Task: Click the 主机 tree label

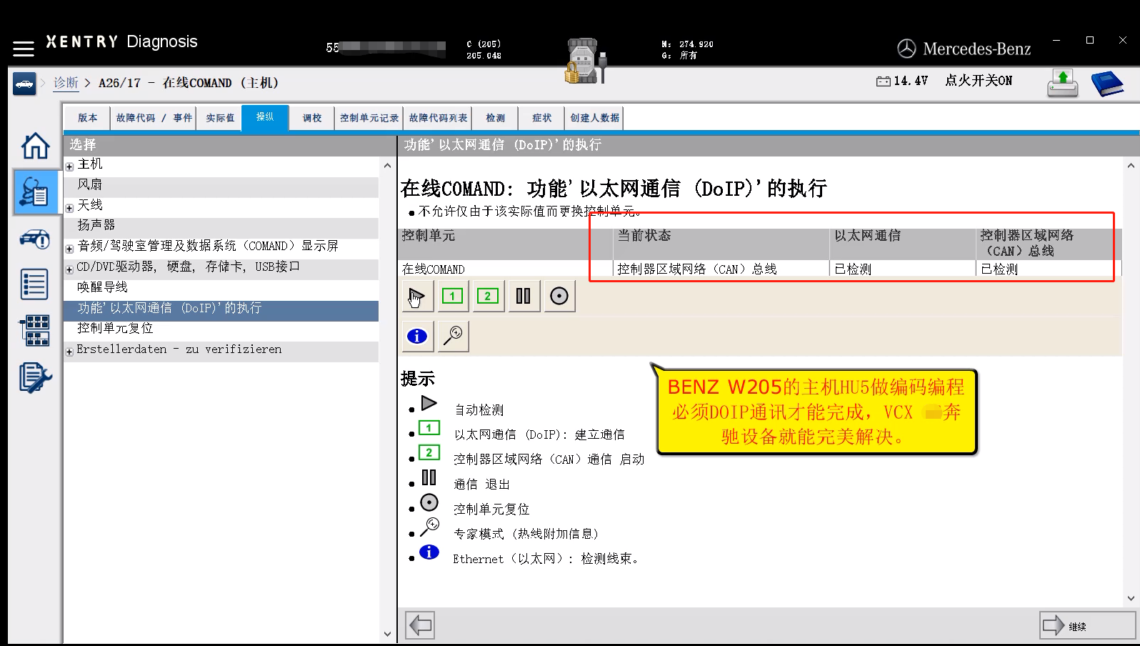Action: click(90, 164)
